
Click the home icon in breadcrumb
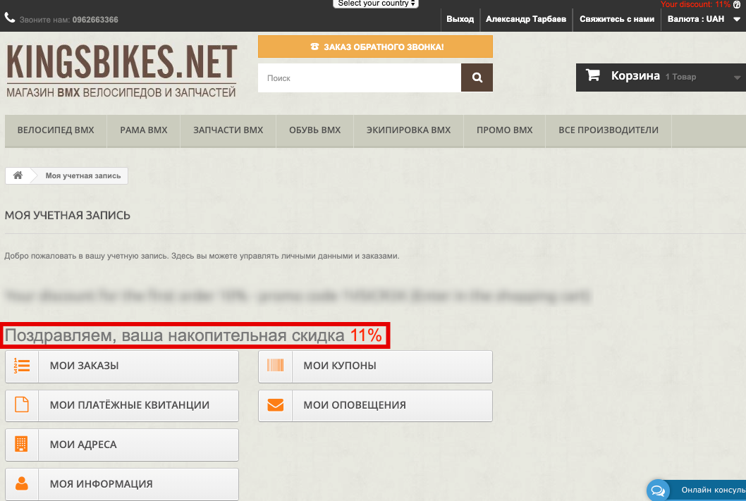[18, 175]
